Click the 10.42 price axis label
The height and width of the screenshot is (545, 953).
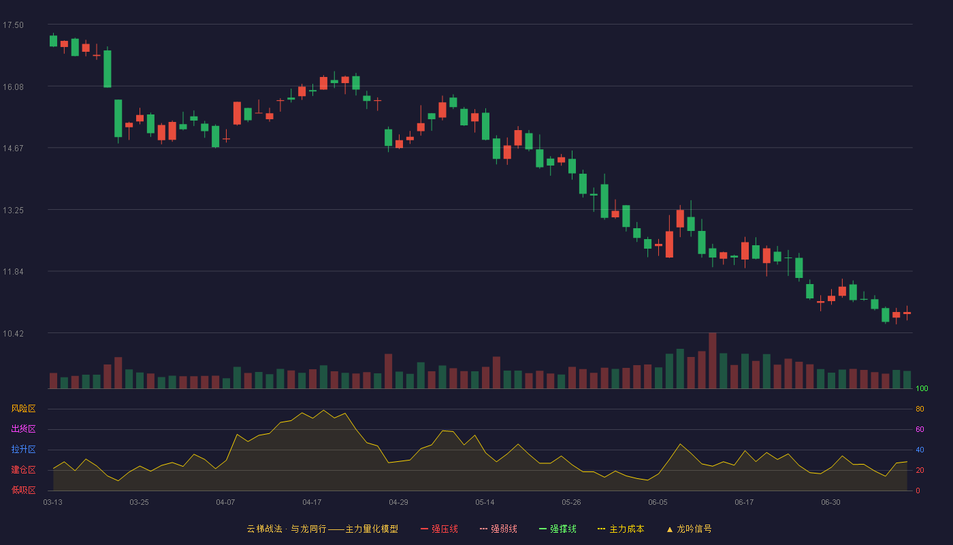click(x=13, y=333)
